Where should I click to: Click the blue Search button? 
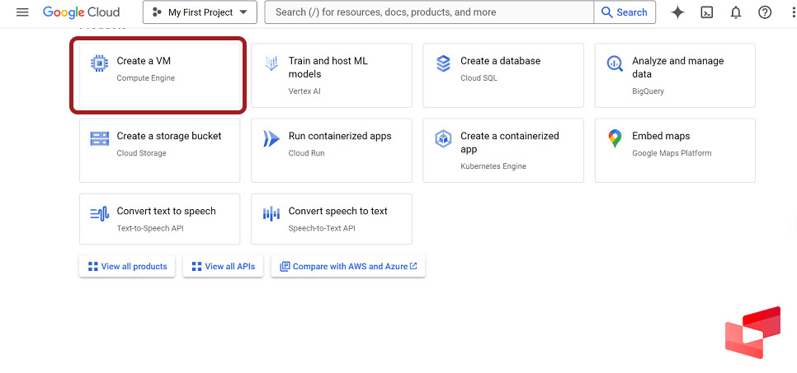(625, 12)
